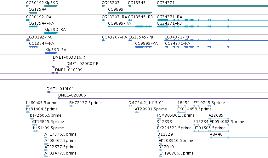The height and width of the screenshot is (158, 268).
Task: Select the bs60h05.5prime EST label
Action: pyautogui.click(x=42, y=103)
